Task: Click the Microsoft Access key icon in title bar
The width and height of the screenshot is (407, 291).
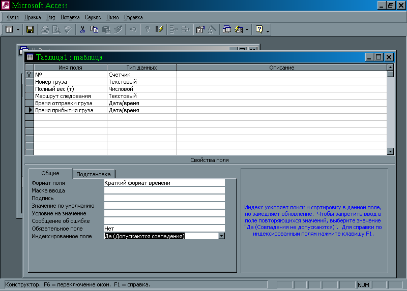Action: (5, 5)
